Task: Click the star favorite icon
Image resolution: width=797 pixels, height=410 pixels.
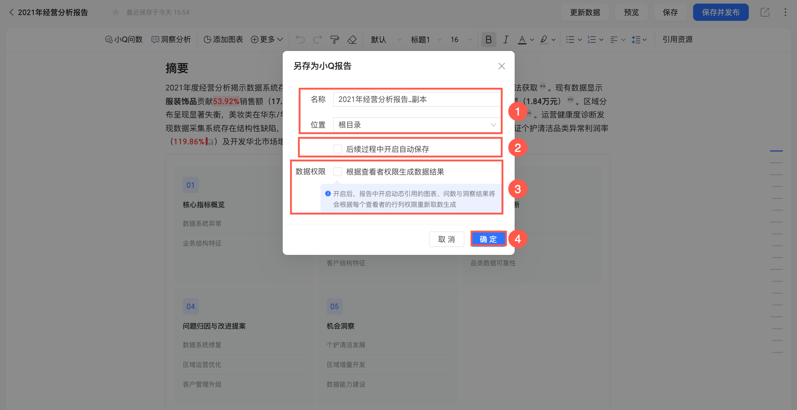Action: pyautogui.click(x=115, y=13)
